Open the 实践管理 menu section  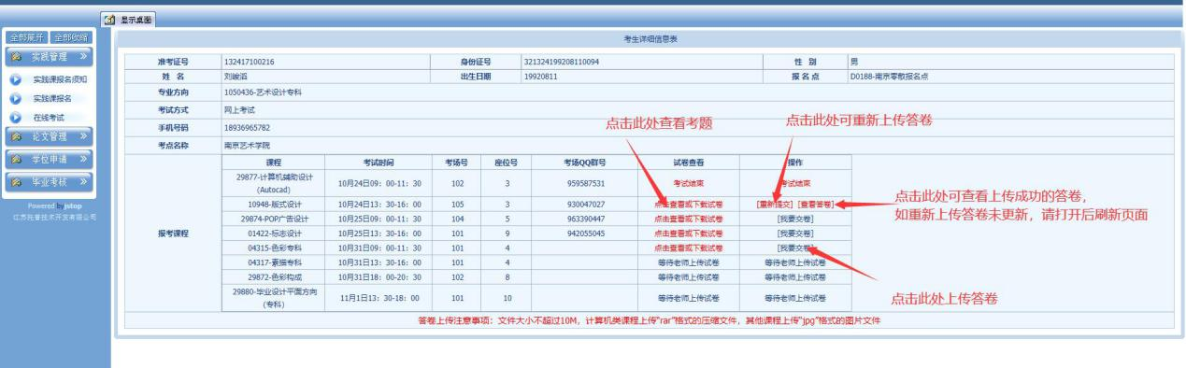(50, 56)
